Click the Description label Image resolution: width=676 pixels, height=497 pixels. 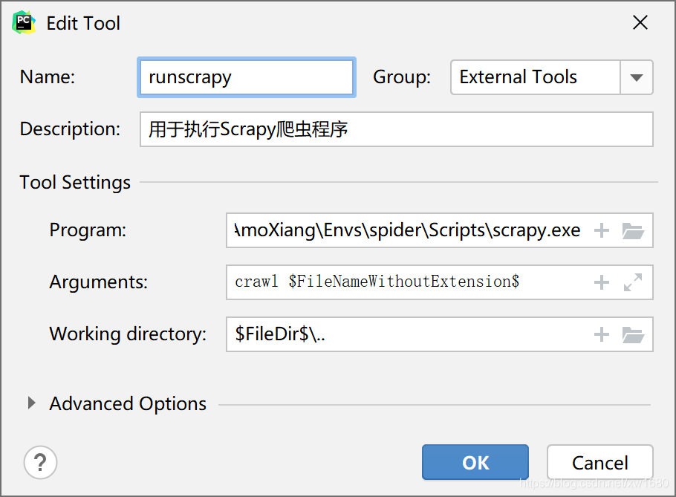click(70, 129)
